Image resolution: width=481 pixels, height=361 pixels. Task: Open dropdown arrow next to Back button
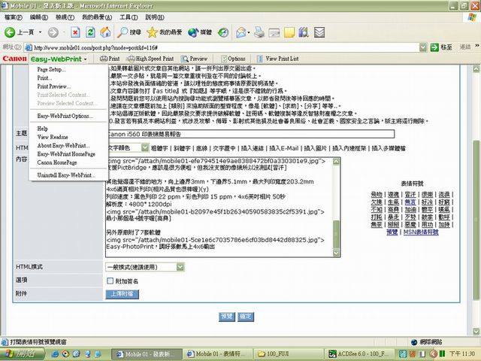tap(40, 32)
